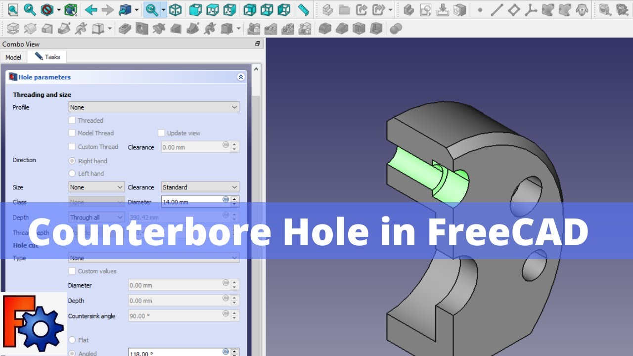The height and width of the screenshot is (356, 633).
Task: Enable the Model Thread checkbox
Action: (72, 133)
